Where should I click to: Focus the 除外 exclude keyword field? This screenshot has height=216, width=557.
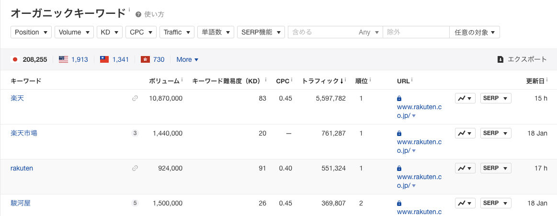pos(416,32)
